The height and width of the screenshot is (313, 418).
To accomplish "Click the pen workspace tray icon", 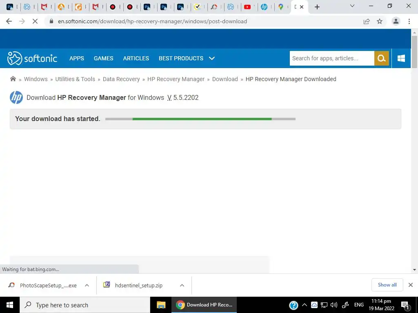I will point(345,305).
